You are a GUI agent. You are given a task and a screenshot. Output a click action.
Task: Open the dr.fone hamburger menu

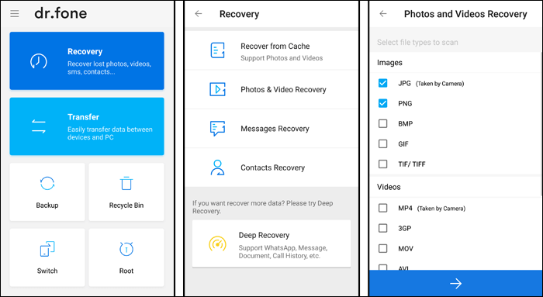point(15,13)
